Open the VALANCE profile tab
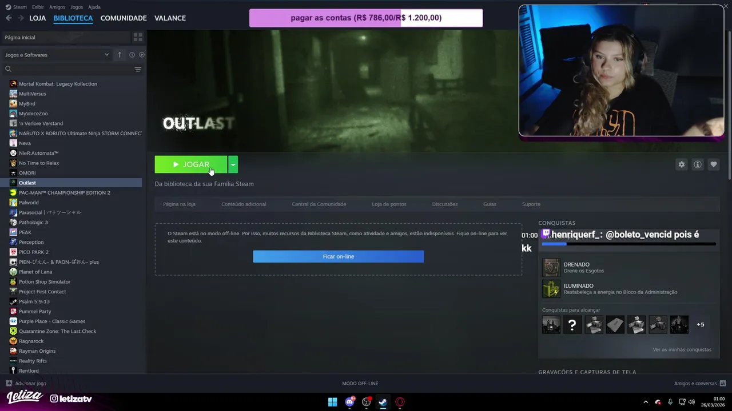Screen dimensions: 732x411 (170, 18)
